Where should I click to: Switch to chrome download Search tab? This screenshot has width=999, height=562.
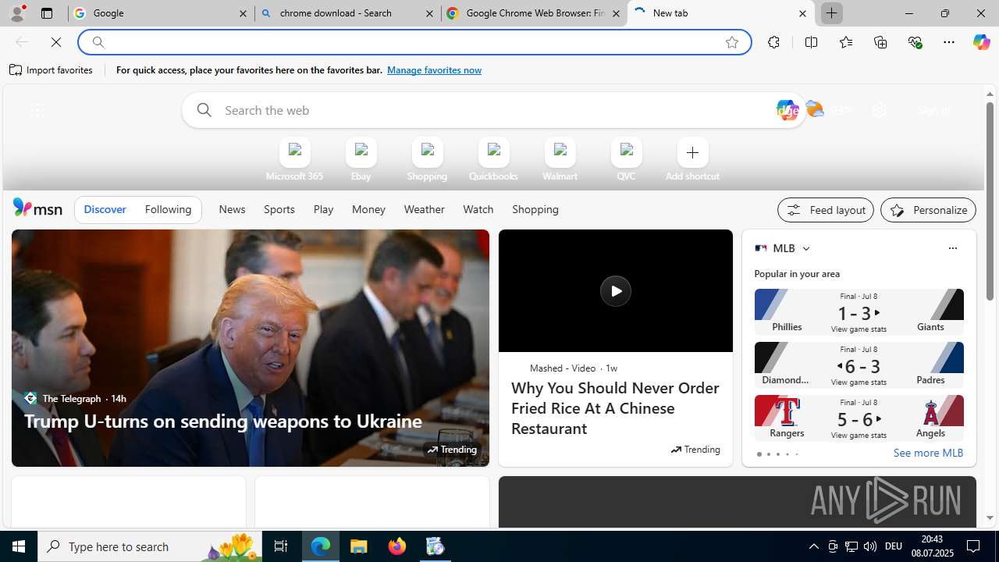(347, 13)
